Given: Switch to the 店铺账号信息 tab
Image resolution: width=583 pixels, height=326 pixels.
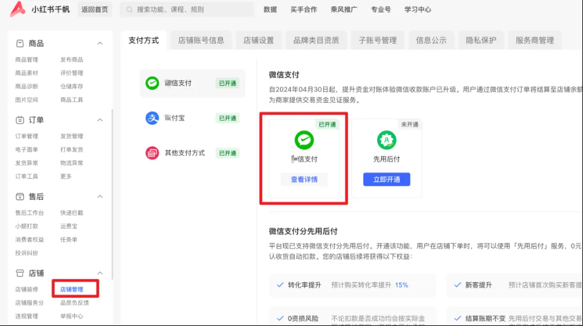Looking at the screenshot, I should click(201, 40).
